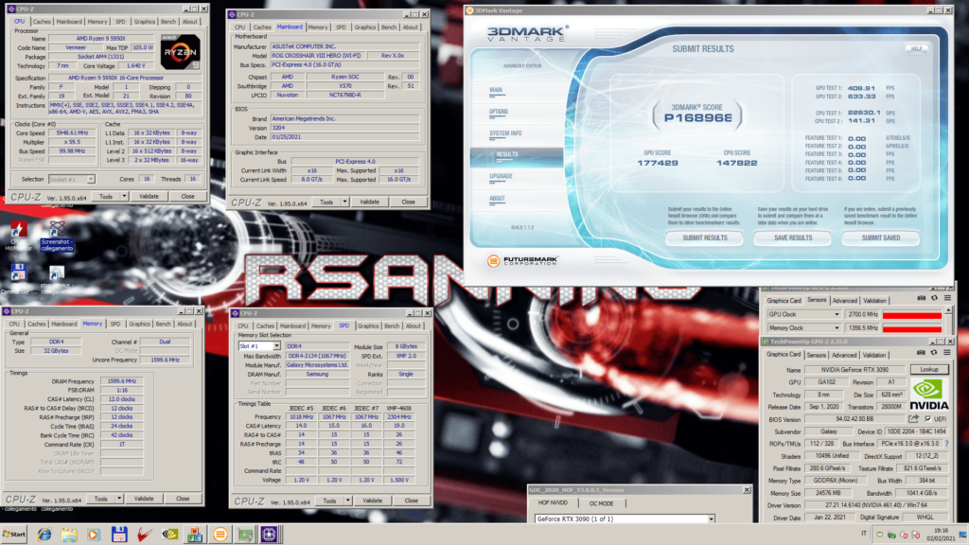
Task: Open Windows Media Player from the taskbar
Action: 94,535
